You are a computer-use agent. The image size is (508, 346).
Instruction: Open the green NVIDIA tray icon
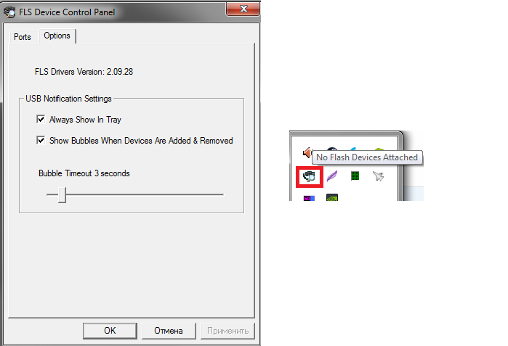point(332,197)
